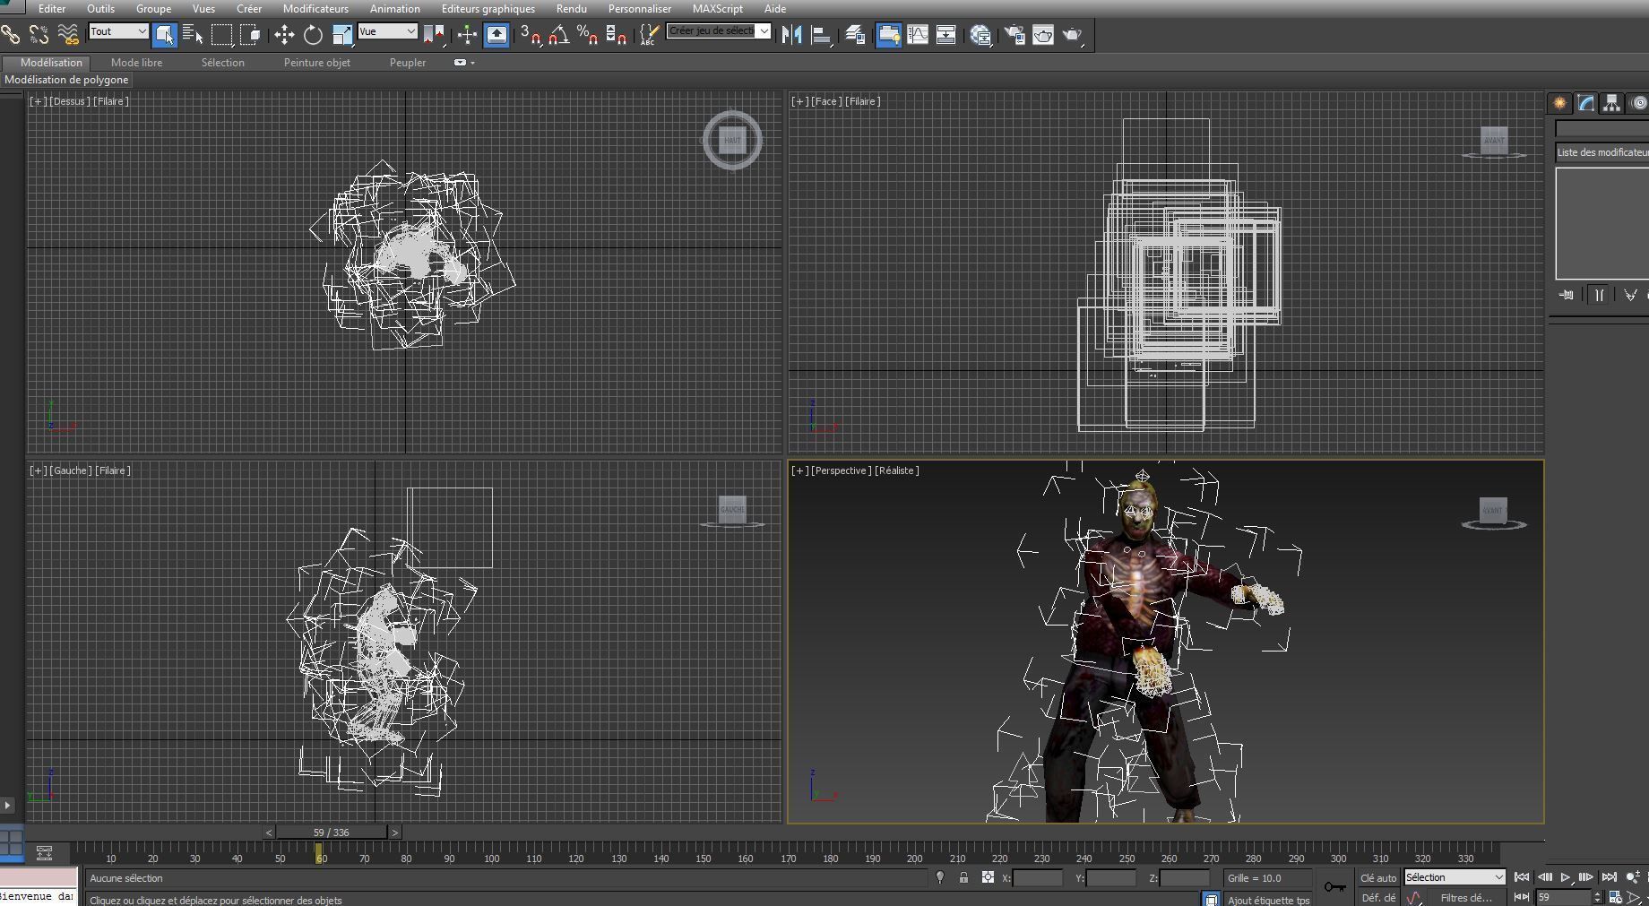Open the Hierarchy command panel tab
This screenshot has width=1649, height=906.
pyautogui.click(x=1612, y=103)
